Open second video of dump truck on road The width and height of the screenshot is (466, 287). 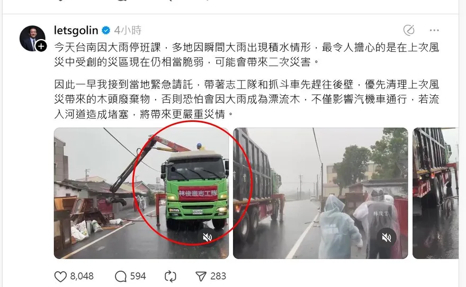[320, 193]
